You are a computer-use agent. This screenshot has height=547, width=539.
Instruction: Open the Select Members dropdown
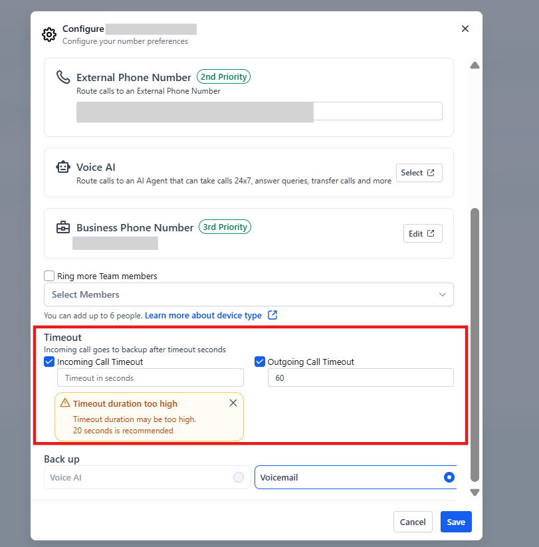249,294
